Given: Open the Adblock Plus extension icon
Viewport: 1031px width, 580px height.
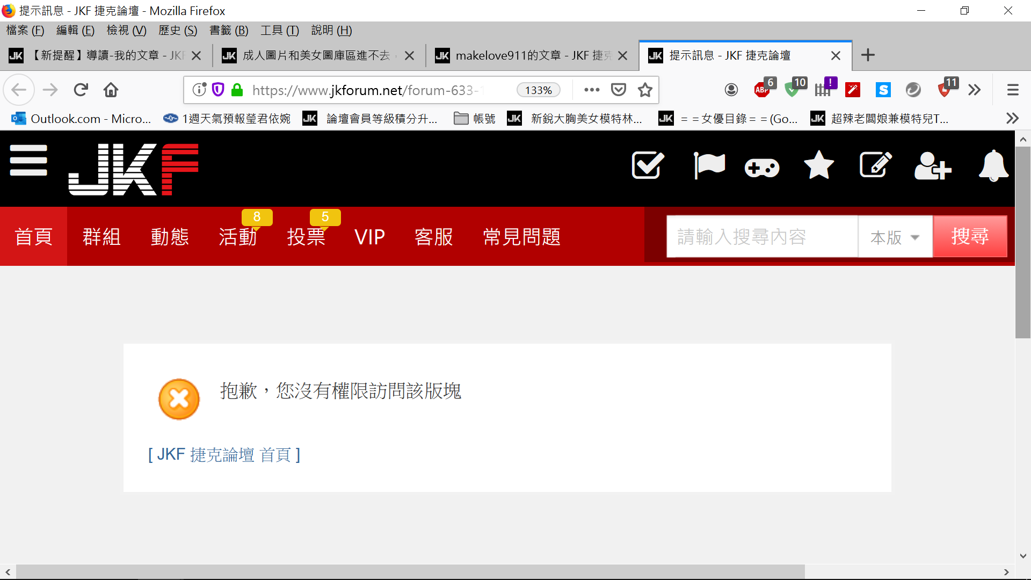Looking at the screenshot, I should point(762,90).
